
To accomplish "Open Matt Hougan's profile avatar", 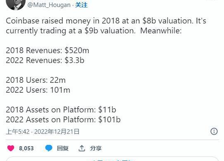I will tap(16, 4).
